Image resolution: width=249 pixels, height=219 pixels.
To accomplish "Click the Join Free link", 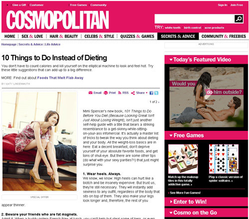I will click(x=237, y=5).
